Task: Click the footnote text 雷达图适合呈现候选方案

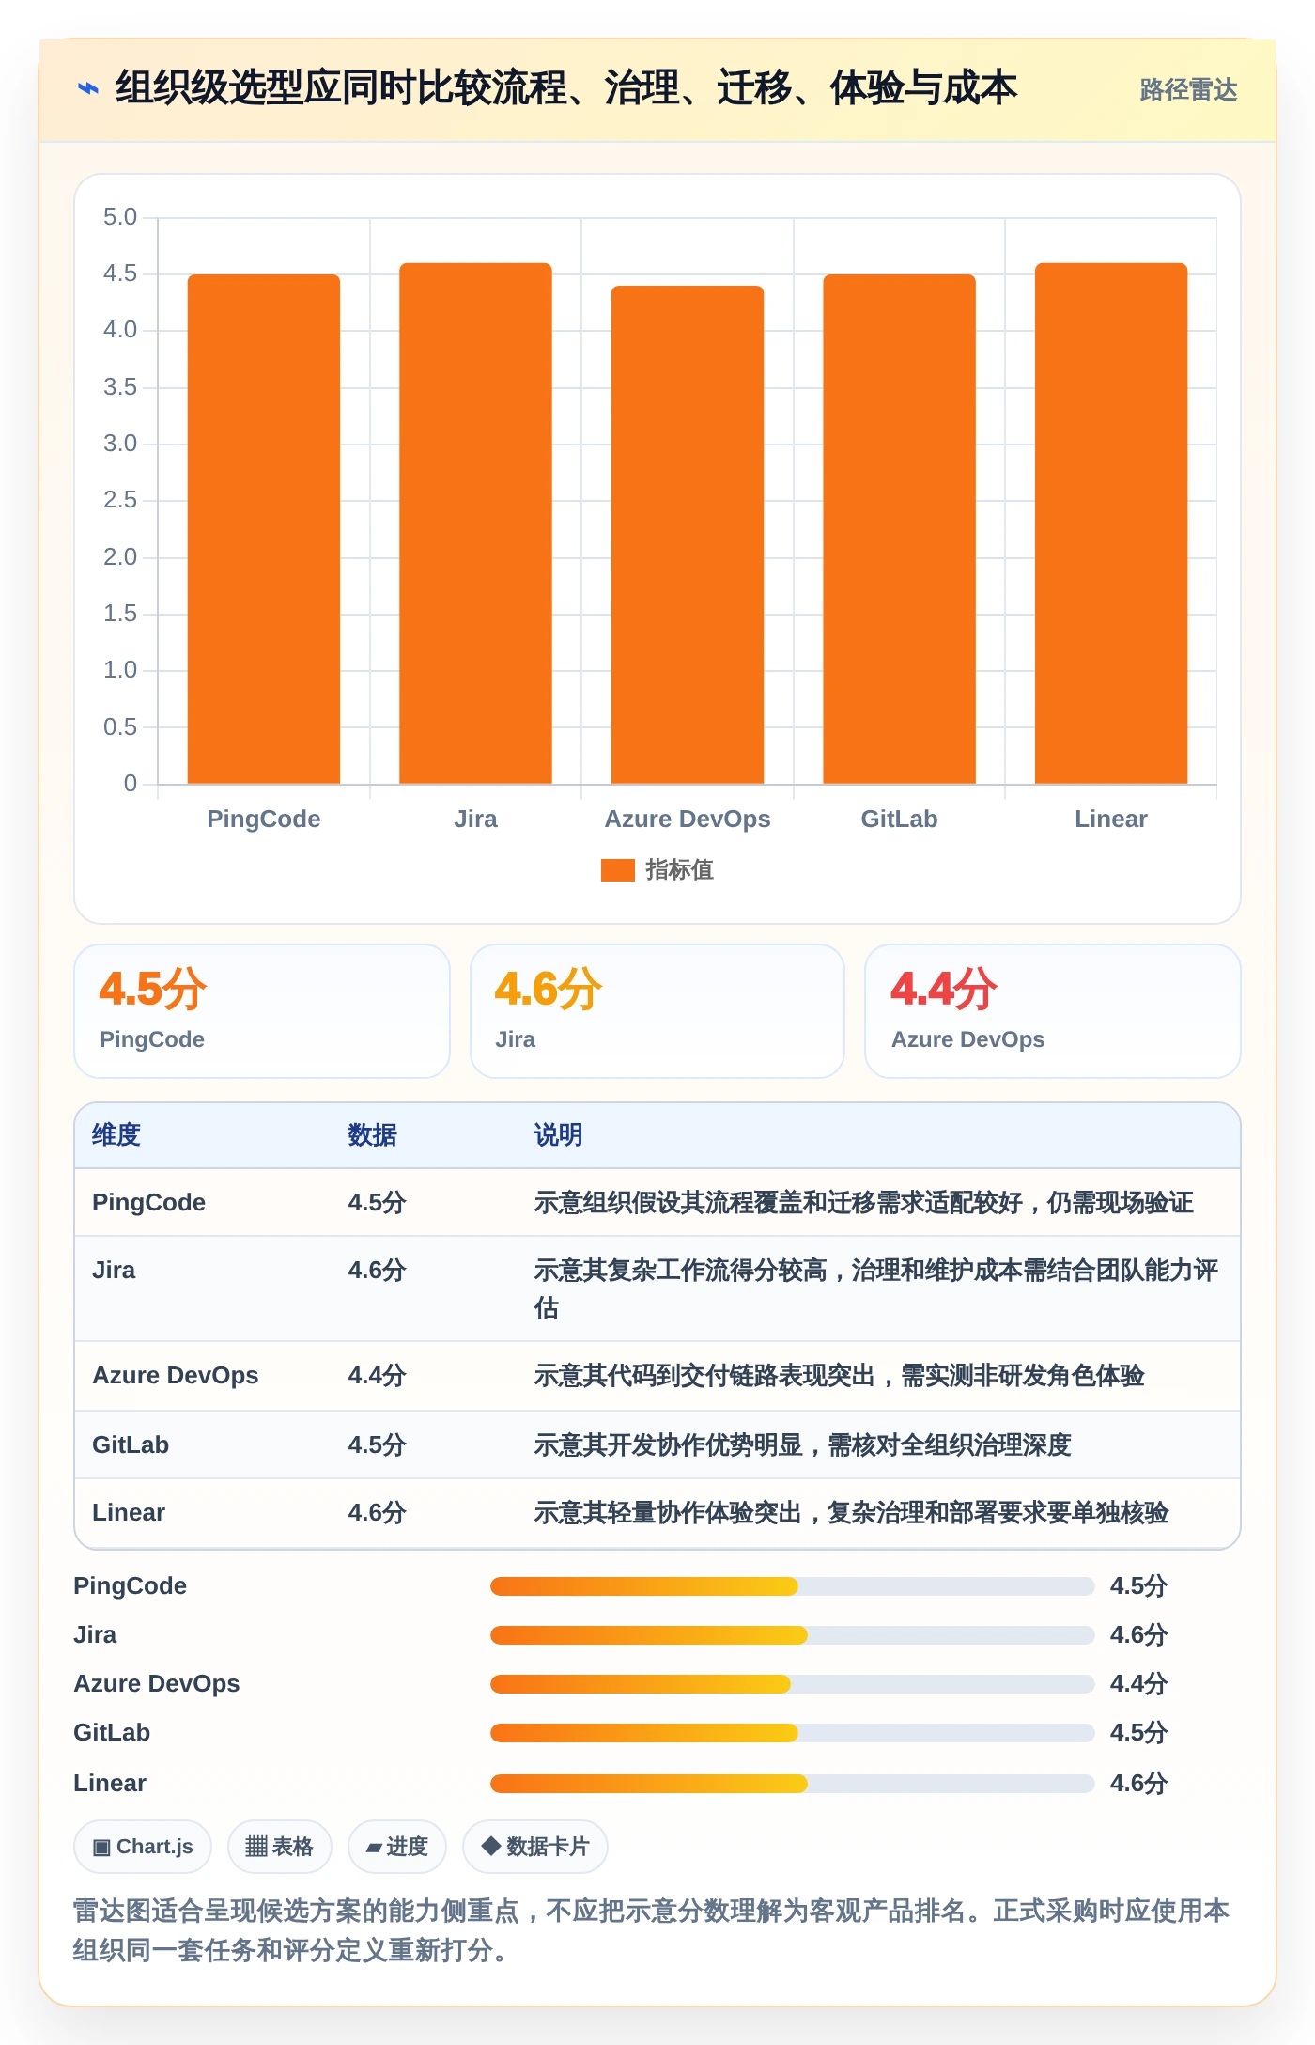Action: (x=651, y=1931)
